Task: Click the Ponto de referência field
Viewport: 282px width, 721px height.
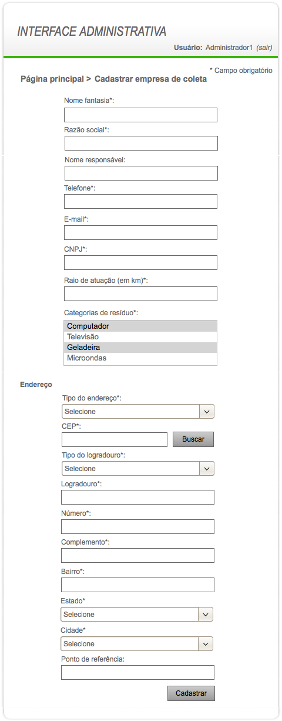Action: [x=137, y=673]
